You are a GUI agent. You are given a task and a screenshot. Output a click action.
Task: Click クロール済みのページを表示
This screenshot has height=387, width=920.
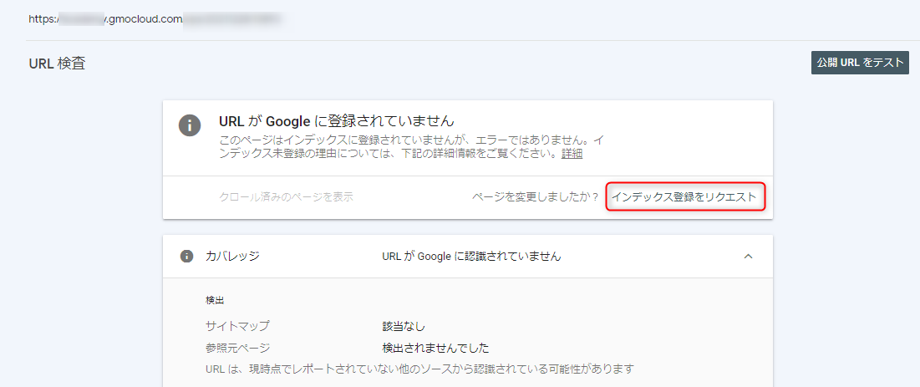point(286,196)
